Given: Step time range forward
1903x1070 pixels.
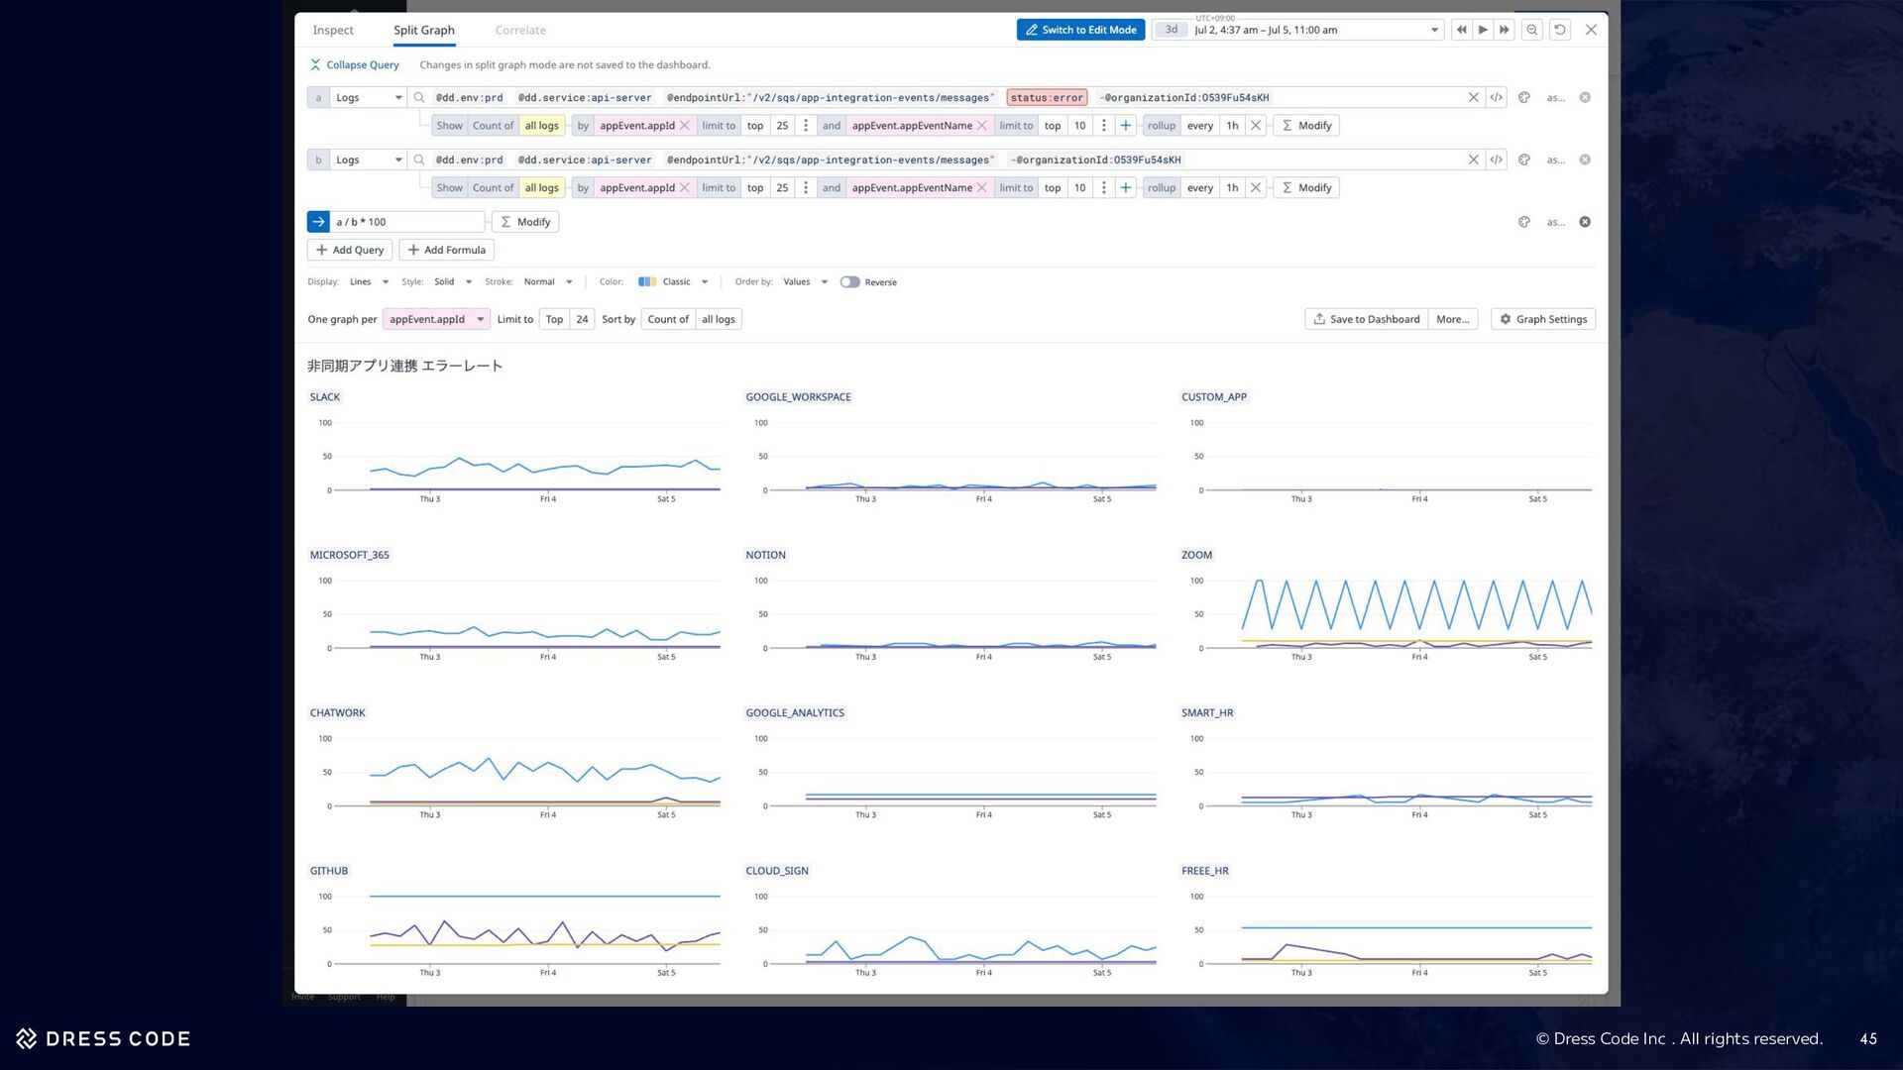Looking at the screenshot, I should 1505,30.
